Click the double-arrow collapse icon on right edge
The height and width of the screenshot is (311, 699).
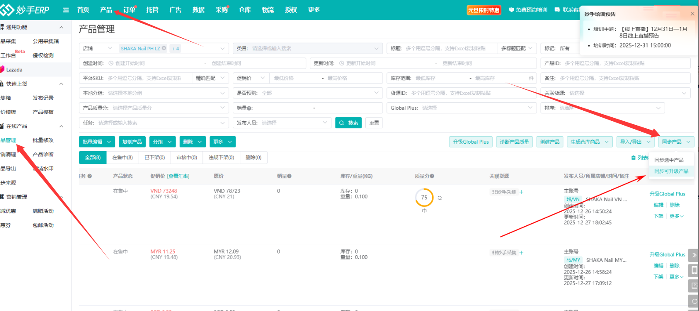[694, 255]
